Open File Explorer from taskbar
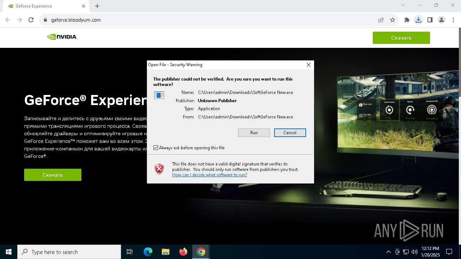 (x=166, y=252)
